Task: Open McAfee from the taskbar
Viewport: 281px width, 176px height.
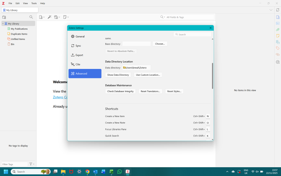Action: (x=71, y=172)
